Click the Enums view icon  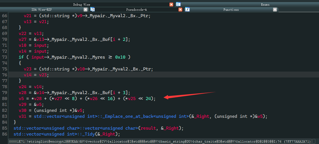point(178,4)
